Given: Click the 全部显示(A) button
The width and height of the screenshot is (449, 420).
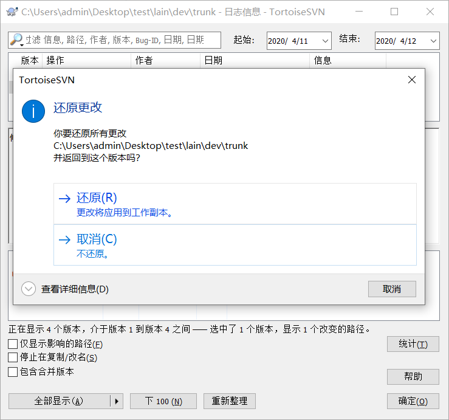Looking at the screenshot, I should [59, 401].
